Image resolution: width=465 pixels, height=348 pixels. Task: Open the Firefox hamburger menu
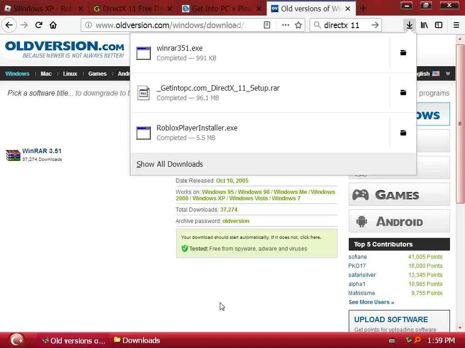pos(456,25)
